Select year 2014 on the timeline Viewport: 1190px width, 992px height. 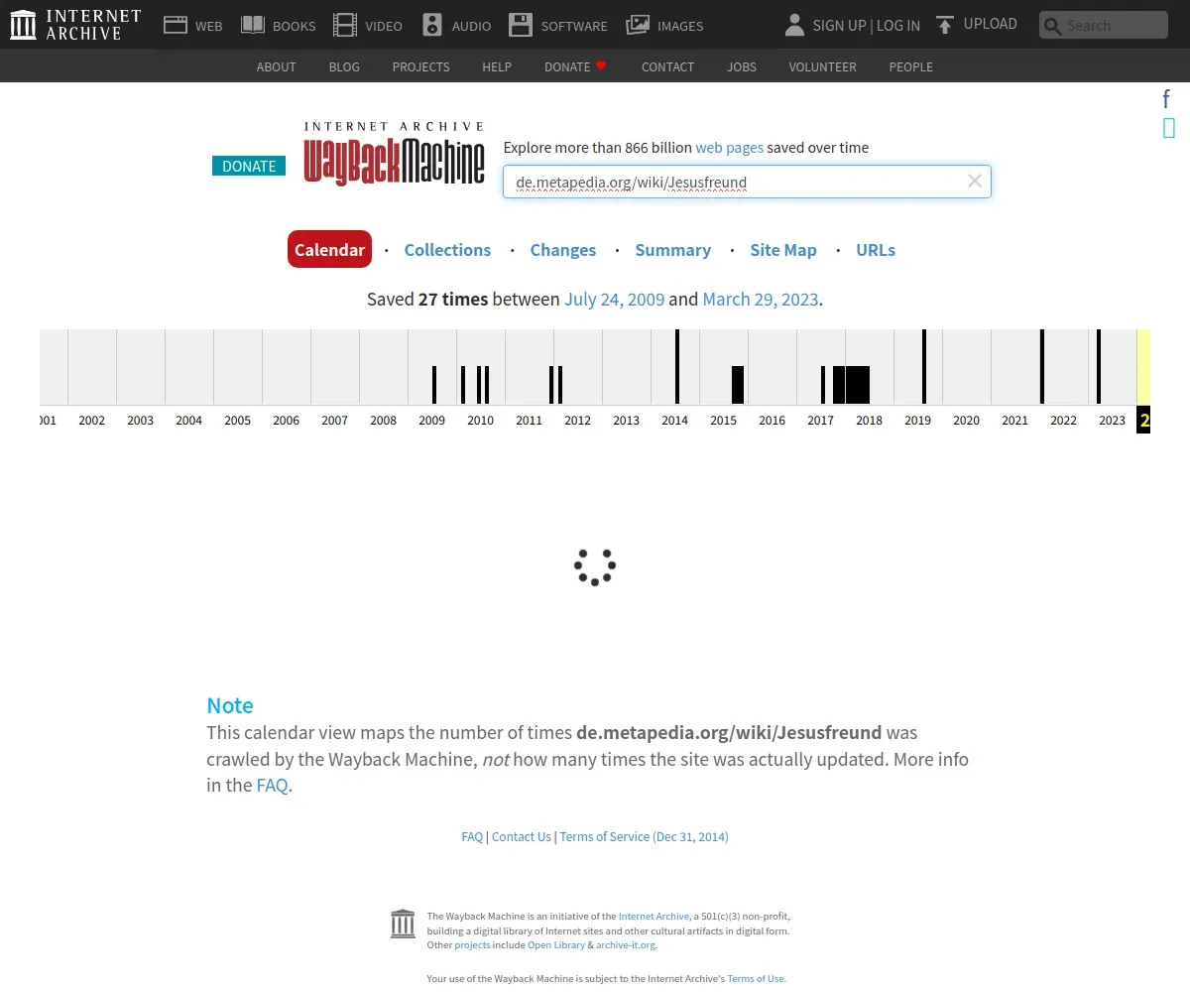[x=674, y=421]
